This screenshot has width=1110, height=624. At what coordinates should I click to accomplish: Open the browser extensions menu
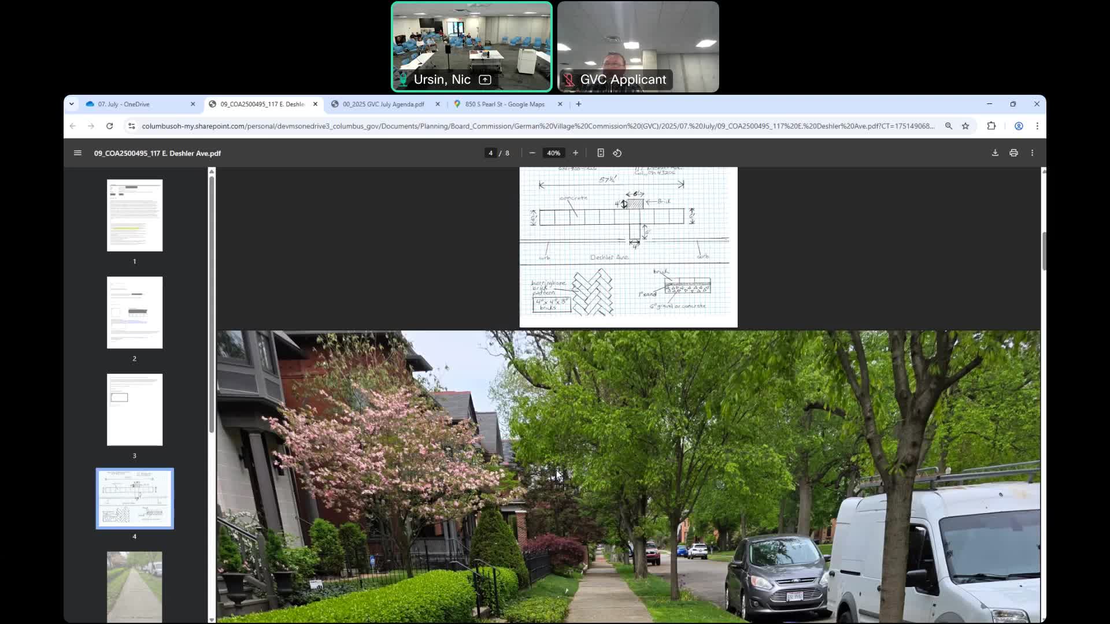point(991,126)
